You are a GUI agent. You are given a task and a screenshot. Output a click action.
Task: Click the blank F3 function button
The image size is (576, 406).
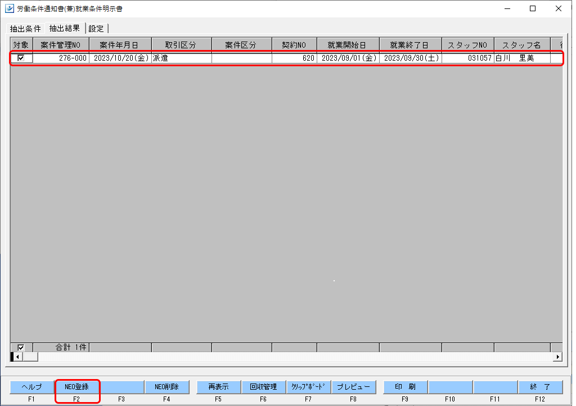122,387
